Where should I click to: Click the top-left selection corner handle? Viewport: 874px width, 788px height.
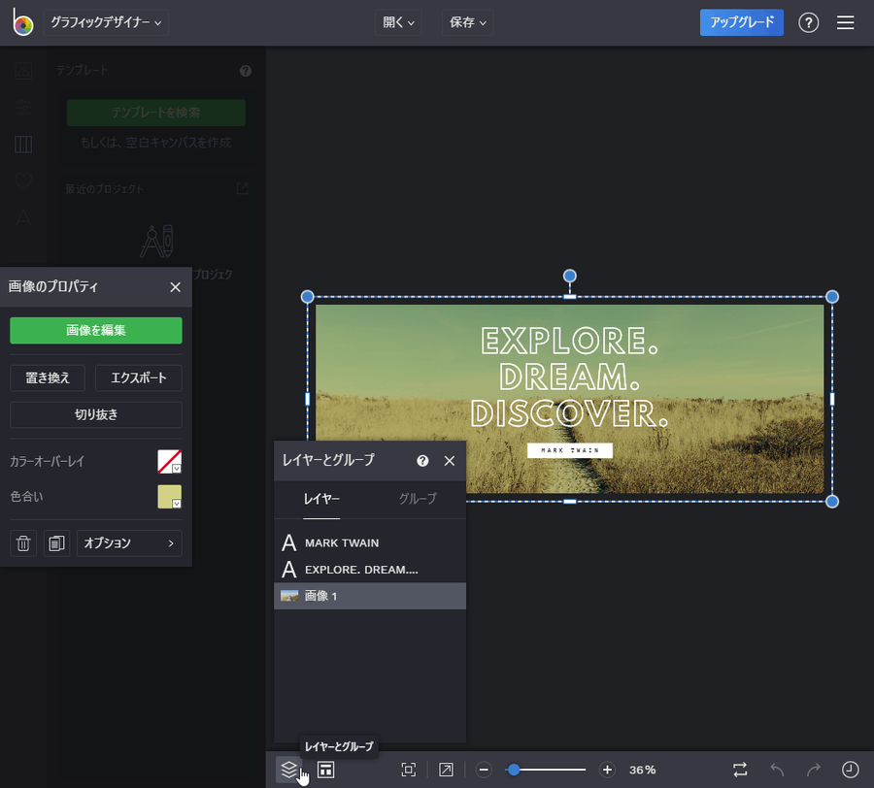click(307, 297)
